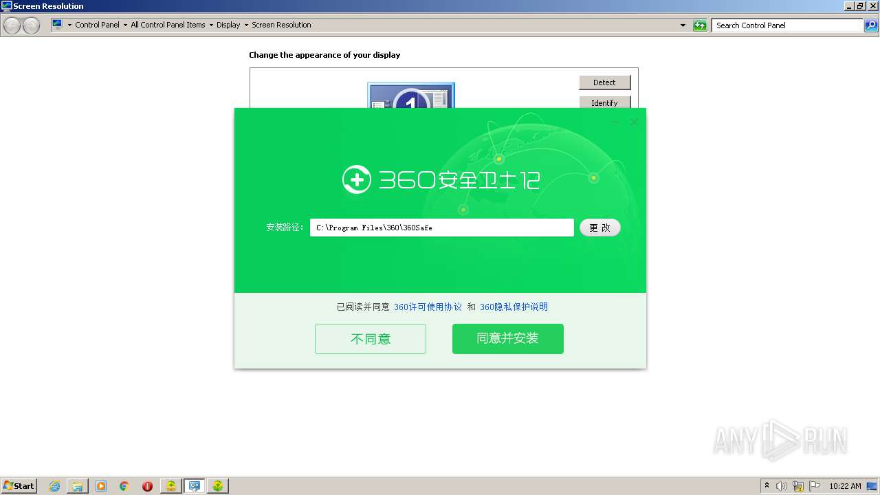Click the 同意并安装 install button
Viewport: 880px width, 495px height.
[507, 339]
